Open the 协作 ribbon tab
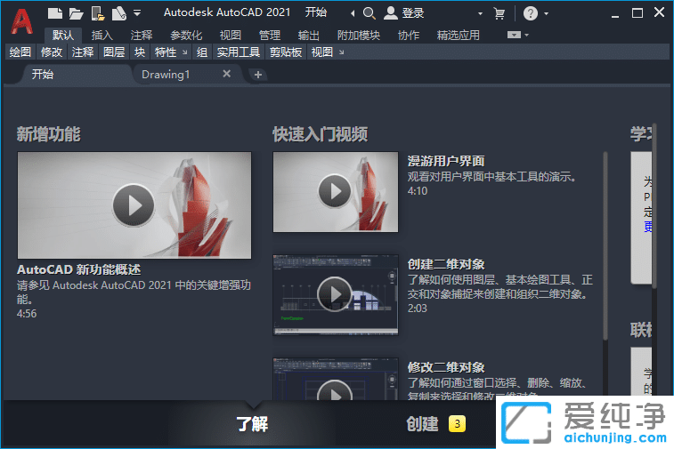The height and width of the screenshot is (449, 674). click(x=409, y=36)
